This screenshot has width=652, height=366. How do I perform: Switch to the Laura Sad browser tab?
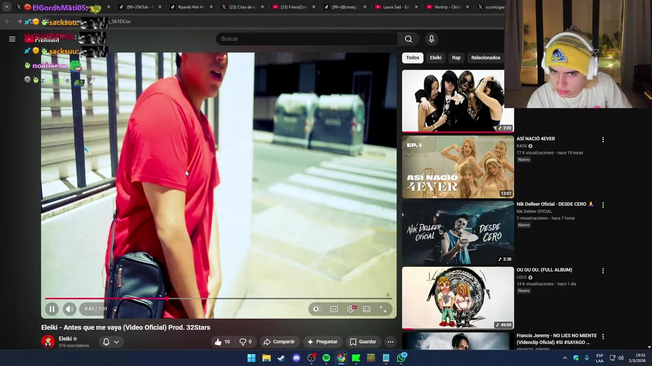[396, 7]
